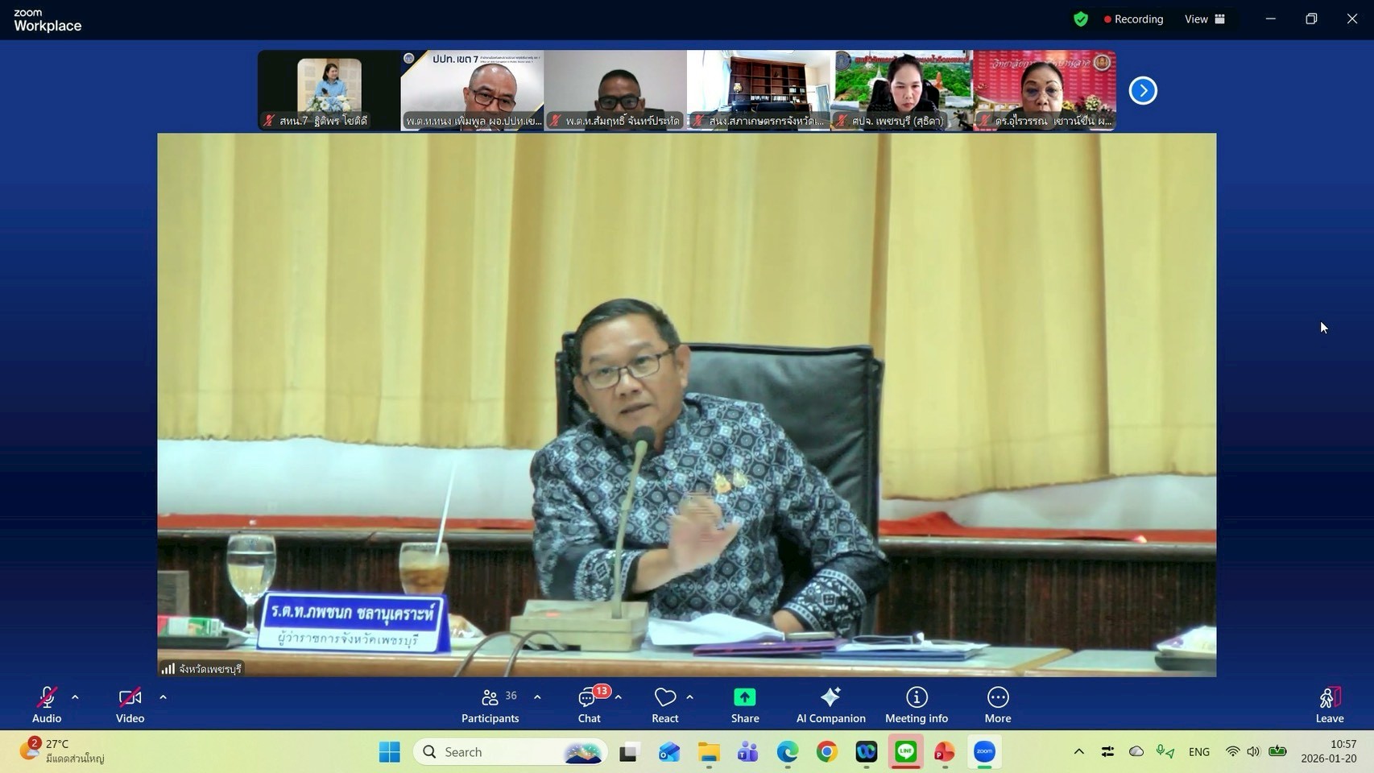Show next participants in gallery strip
1374x773 pixels.
1142,90
